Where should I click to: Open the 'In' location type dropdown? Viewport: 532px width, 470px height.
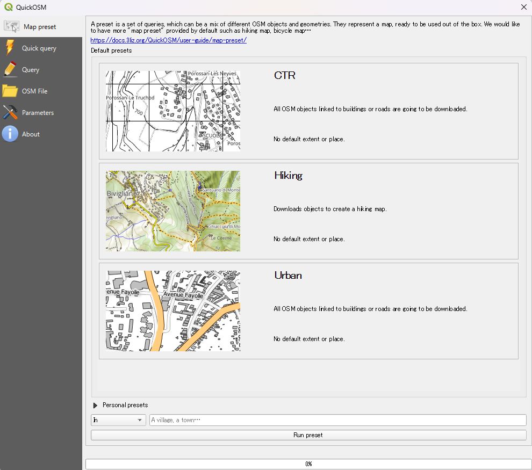[118, 420]
